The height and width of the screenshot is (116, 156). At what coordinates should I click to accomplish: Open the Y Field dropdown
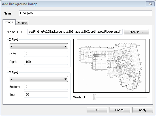[x=39, y=79]
